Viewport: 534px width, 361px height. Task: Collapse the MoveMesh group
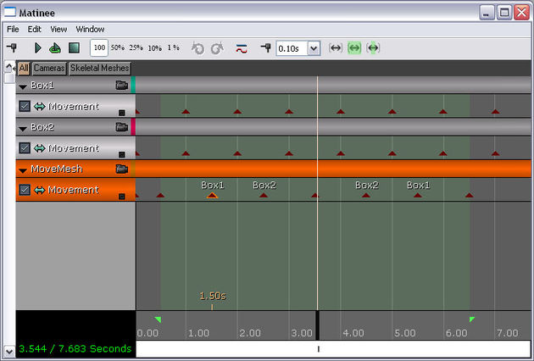coord(23,170)
